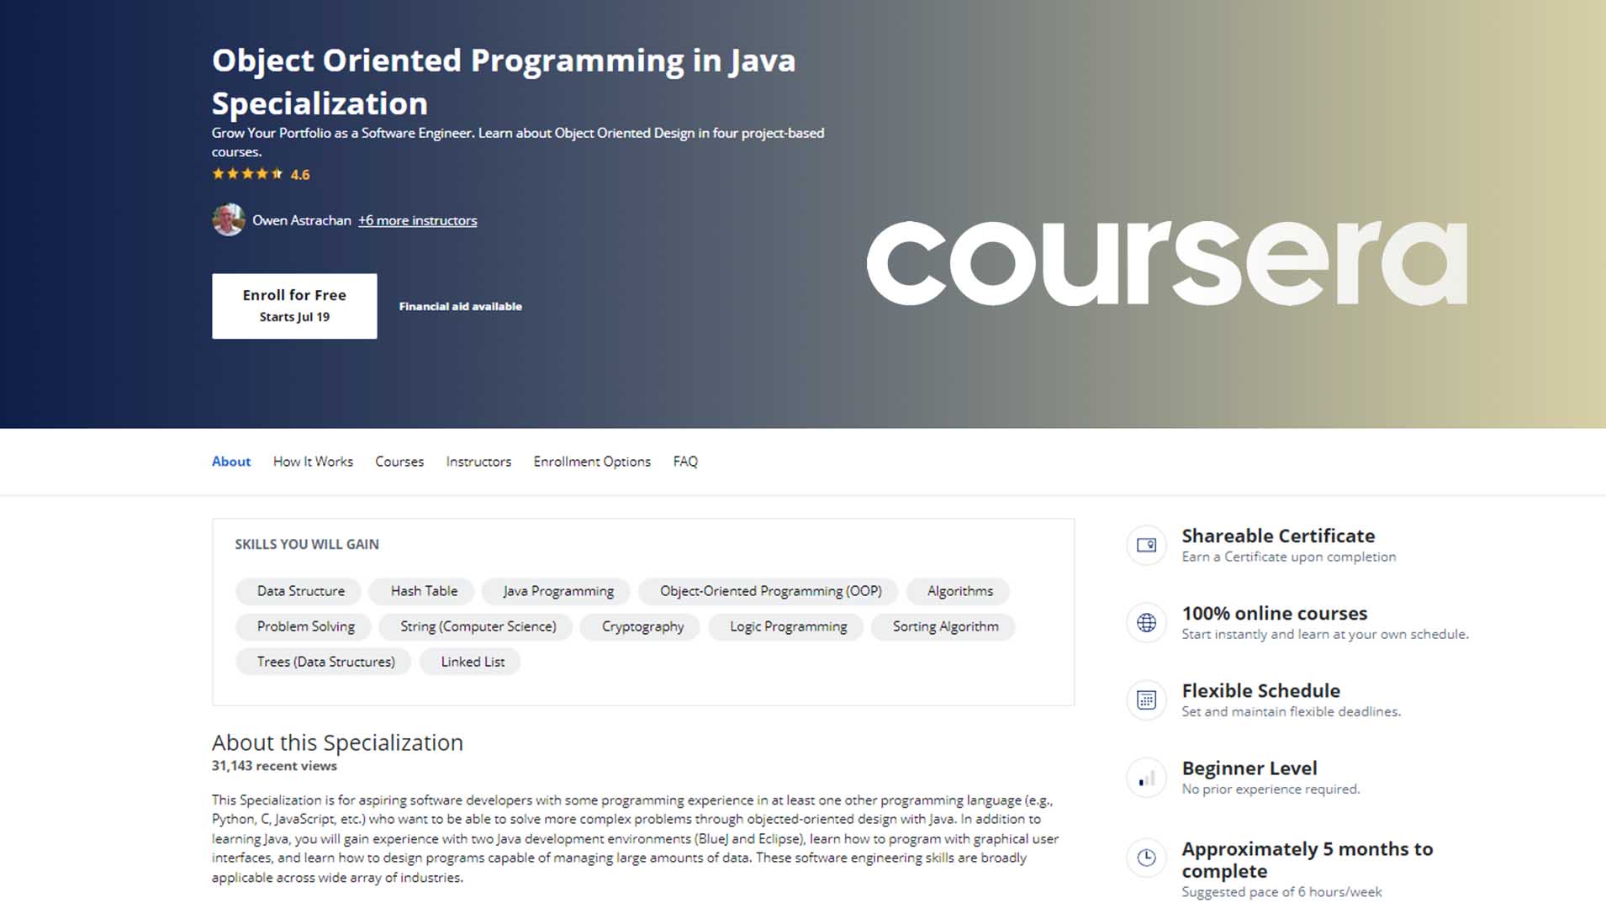The height and width of the screenshot is (908, 1606).
Task: Click the Beginner Level bar chart icon
Action: point(1145,778)
